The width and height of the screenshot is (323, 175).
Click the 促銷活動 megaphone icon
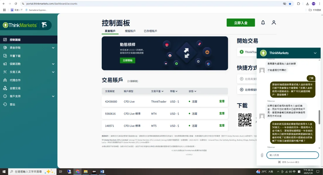(x=5, y=64)
